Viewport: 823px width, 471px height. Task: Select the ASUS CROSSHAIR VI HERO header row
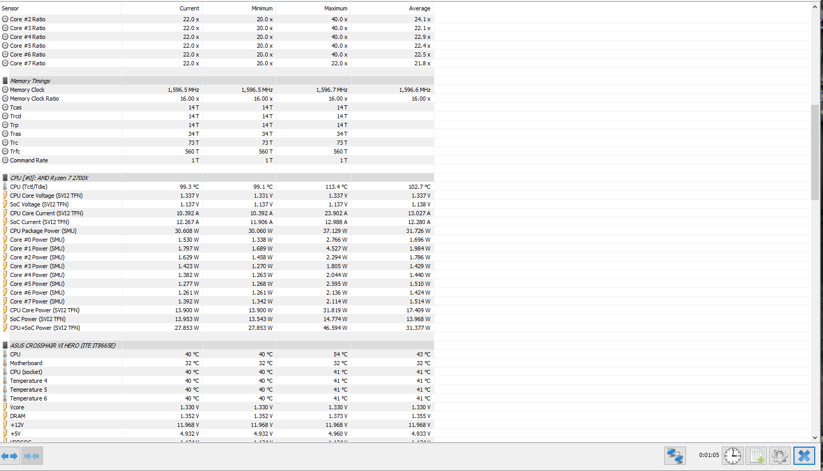217,345
